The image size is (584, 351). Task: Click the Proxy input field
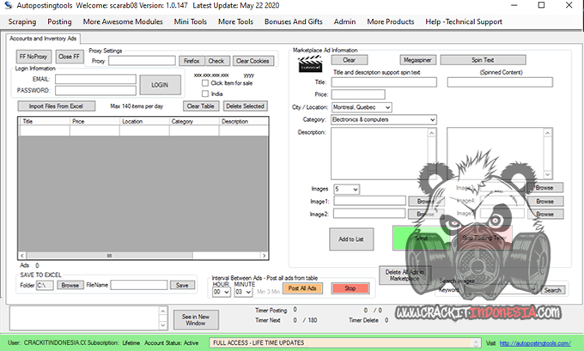point(142,61)
